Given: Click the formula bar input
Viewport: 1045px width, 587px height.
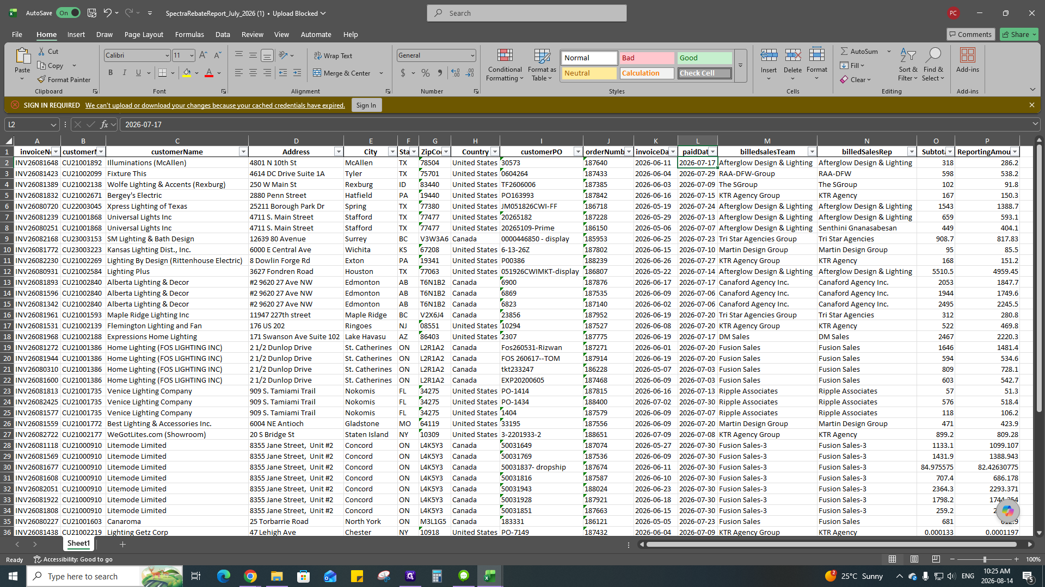Looking at the screenshot, I should [577, 124].
